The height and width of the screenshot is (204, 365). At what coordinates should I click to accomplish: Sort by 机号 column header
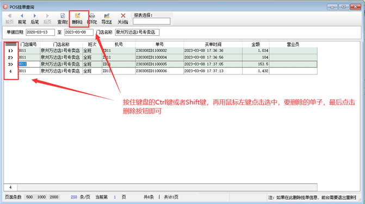[119, 44]
